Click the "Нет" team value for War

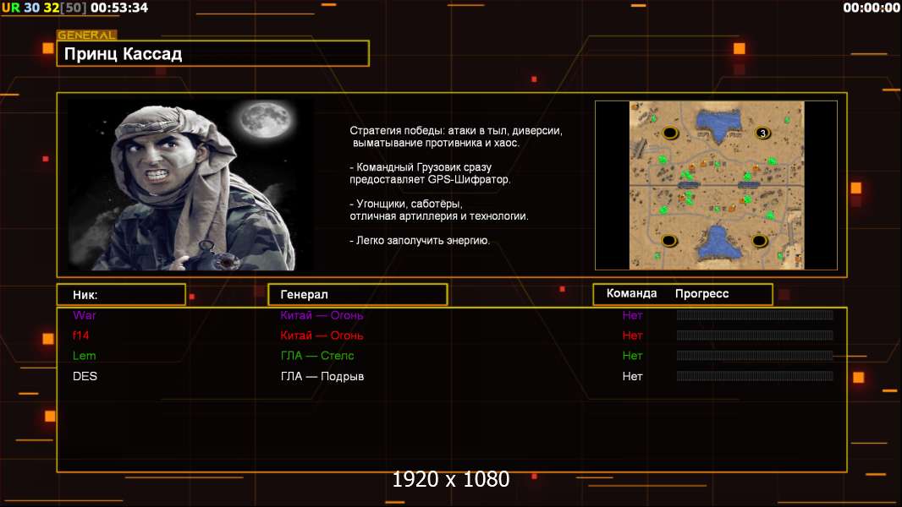click(632, 315)
